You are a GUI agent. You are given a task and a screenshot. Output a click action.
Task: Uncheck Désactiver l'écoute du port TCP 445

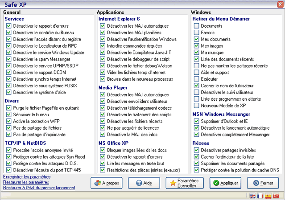(8, 170)
